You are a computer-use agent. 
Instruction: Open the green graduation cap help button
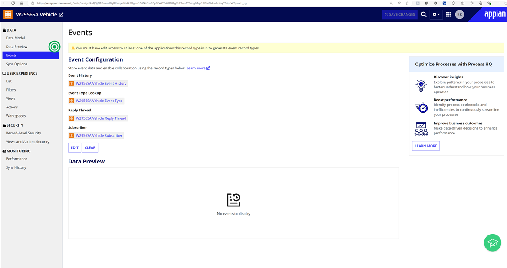tap(492, 243)
